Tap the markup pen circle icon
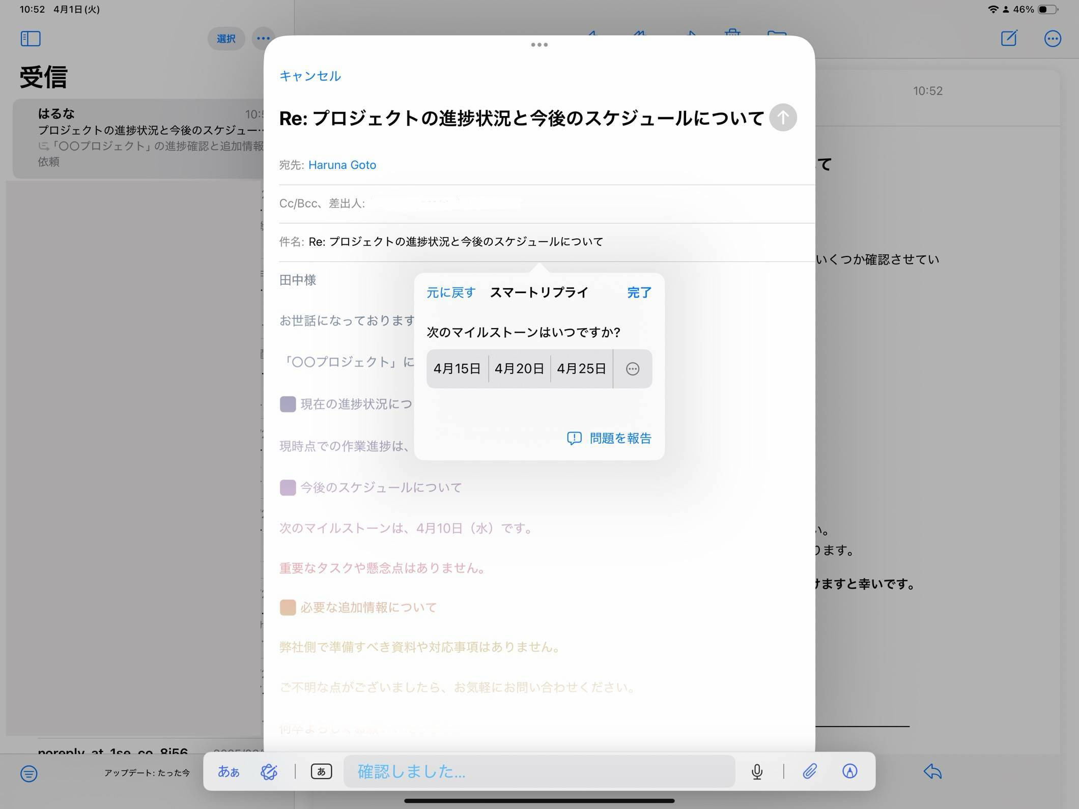The width and height of the screenshot is (1079, 809). [849, 771]
